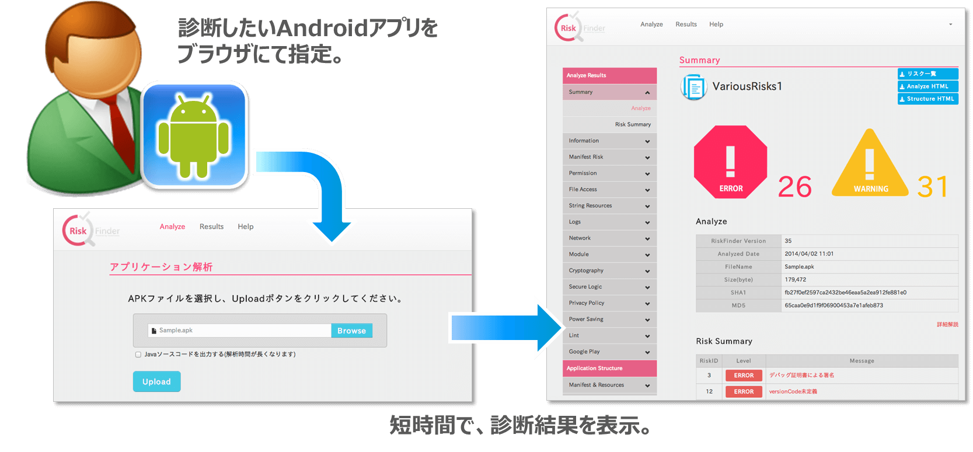Click the RiskFinder Version value 35

click(x=788, y=241)
